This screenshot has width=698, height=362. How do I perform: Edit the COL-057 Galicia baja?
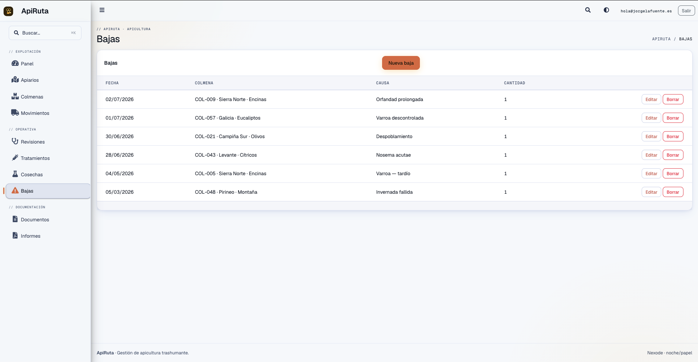(x=651, y=118)
